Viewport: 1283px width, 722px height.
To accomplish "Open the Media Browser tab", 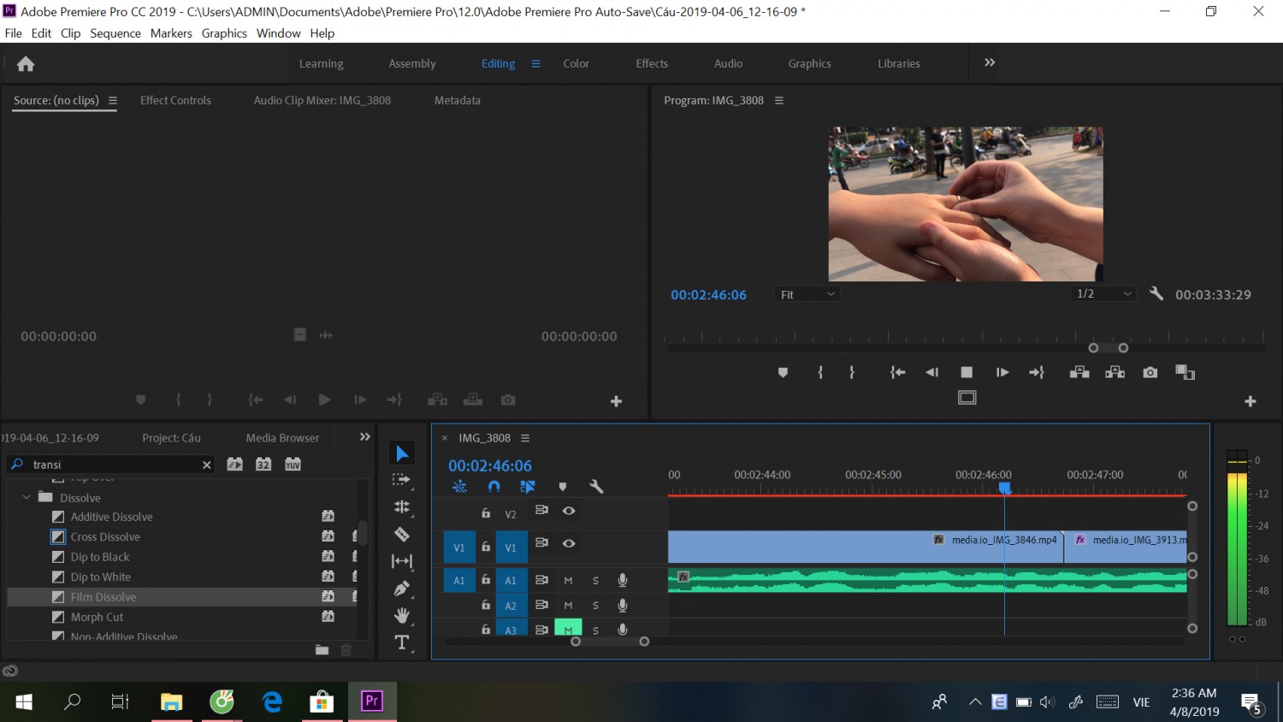I will (282, 438).
